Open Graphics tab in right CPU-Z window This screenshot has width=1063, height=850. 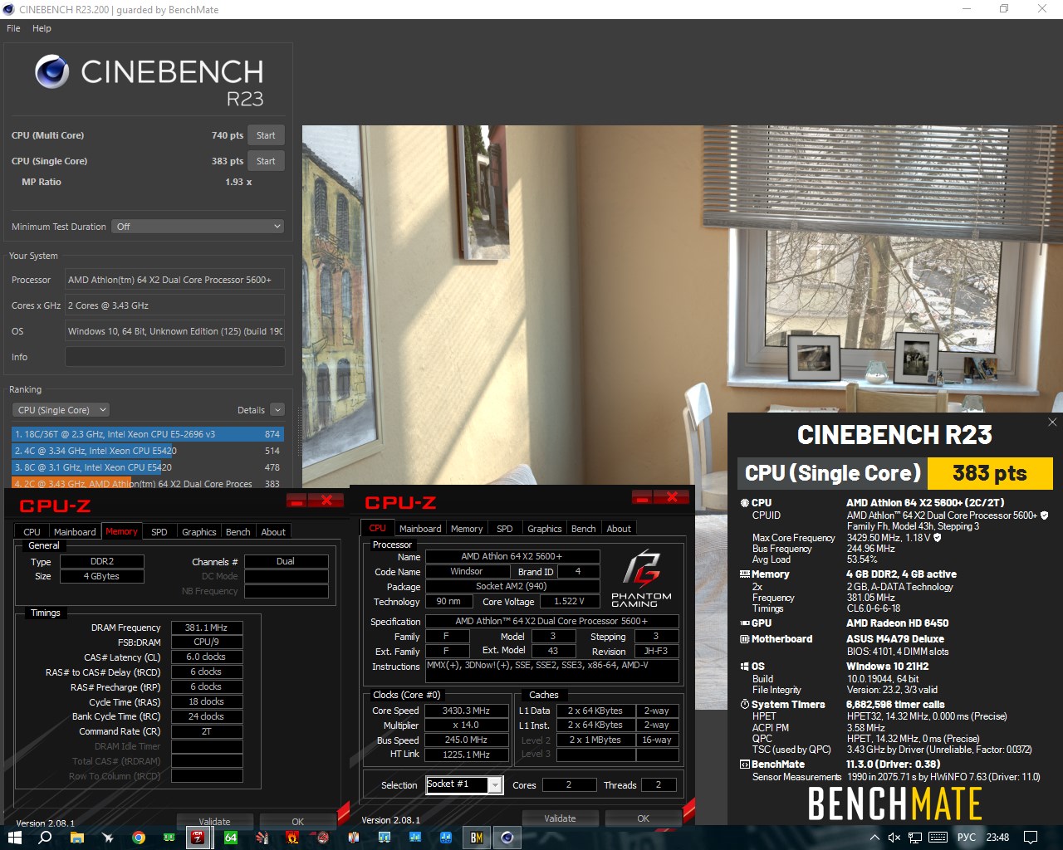[545, 529]
